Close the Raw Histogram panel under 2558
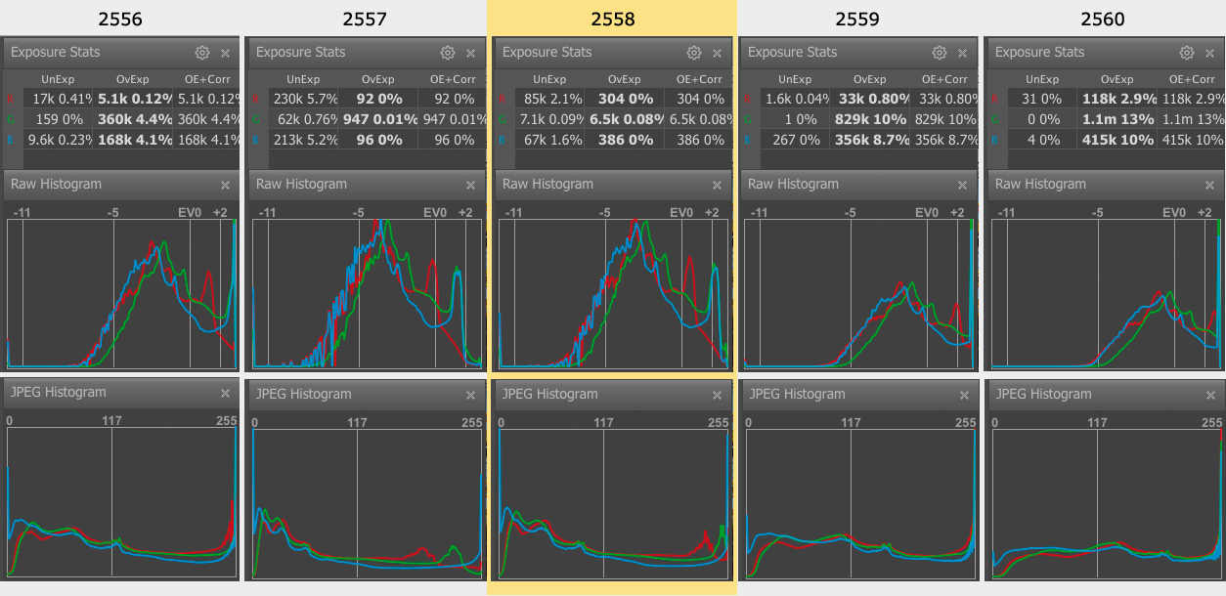Viewport: 1226px width, 596px height. click(718, 185)
